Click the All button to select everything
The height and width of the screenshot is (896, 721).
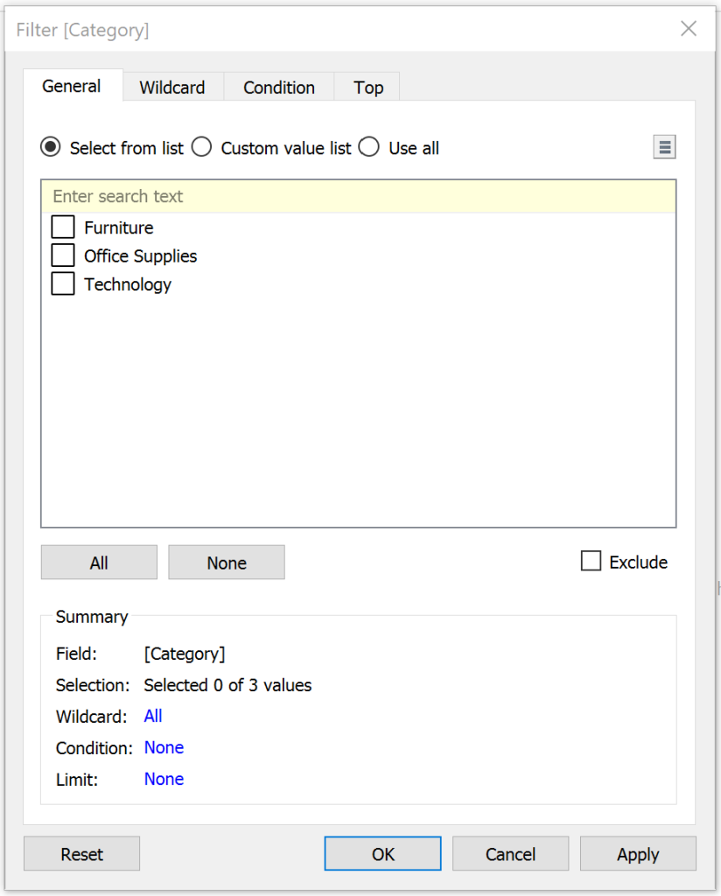[x=98, y=562]
